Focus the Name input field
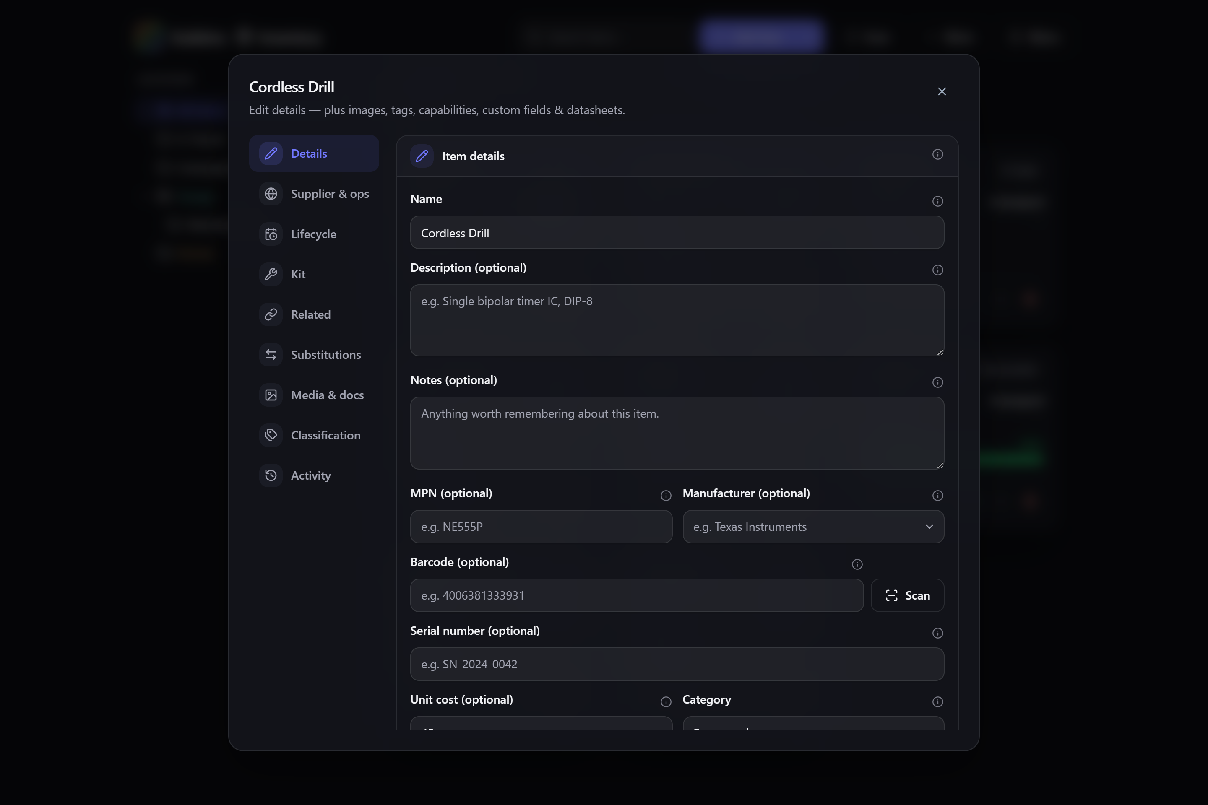1208x805 pixels. pos(677,233)
